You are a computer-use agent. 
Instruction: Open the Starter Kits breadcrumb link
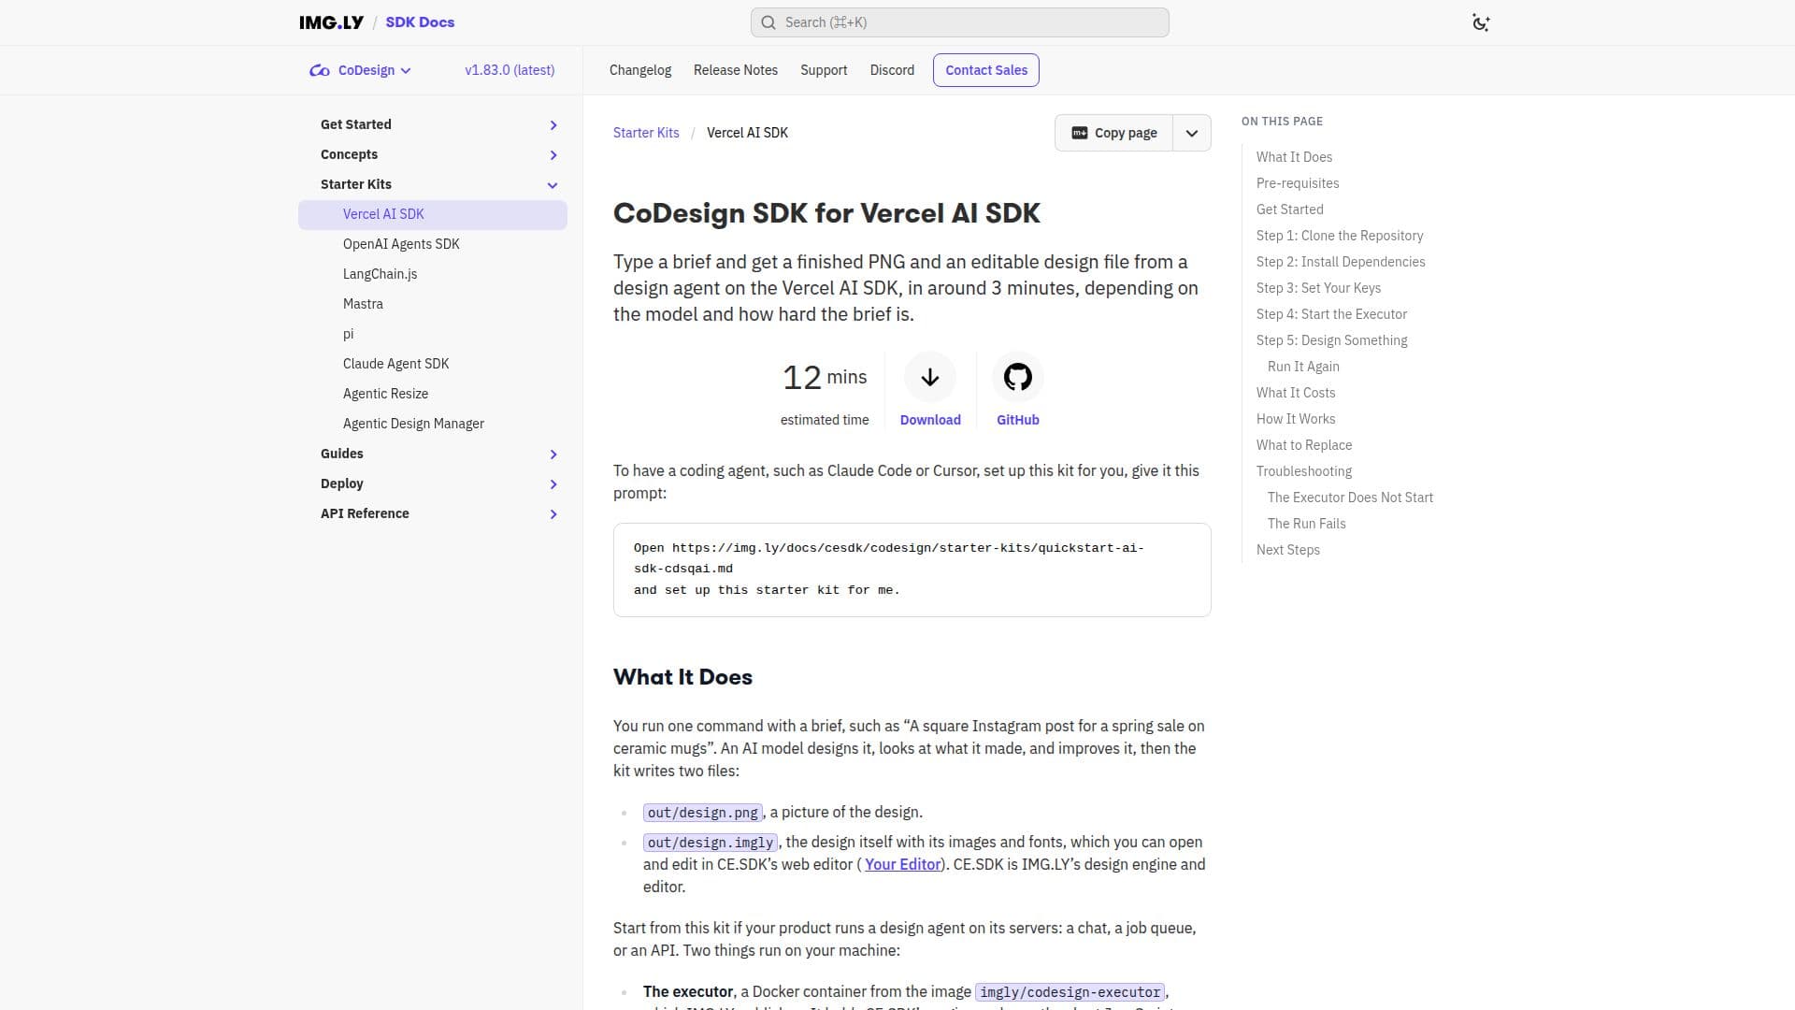point(646,133)
